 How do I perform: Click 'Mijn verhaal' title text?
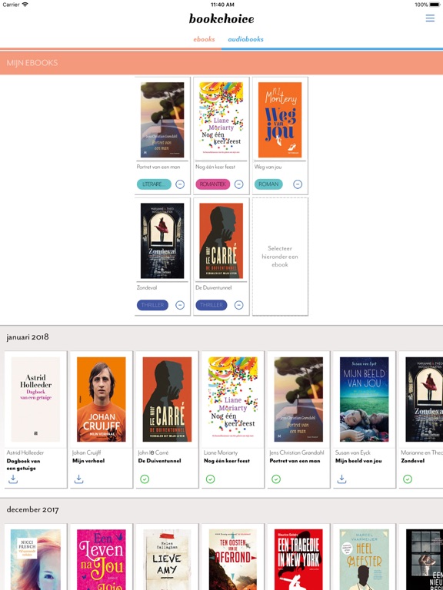[x=88, y=461]
